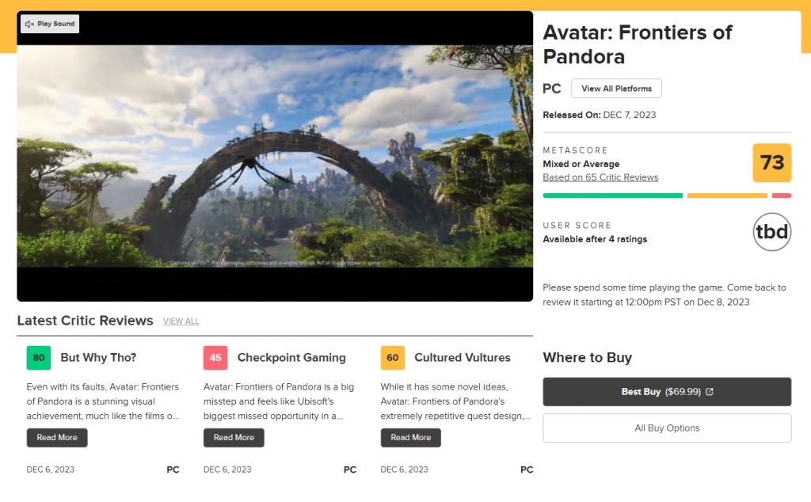The image size is (811, 502).
Task: Click the yellow mixed reviews bar segment
Action: tap(727, 196)
